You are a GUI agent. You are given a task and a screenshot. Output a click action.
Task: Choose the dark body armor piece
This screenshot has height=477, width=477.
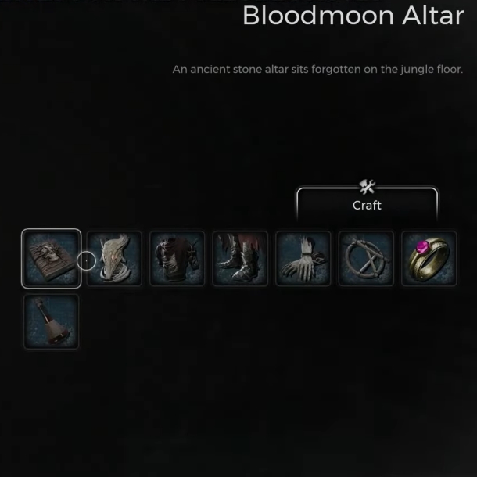[177, 258]
